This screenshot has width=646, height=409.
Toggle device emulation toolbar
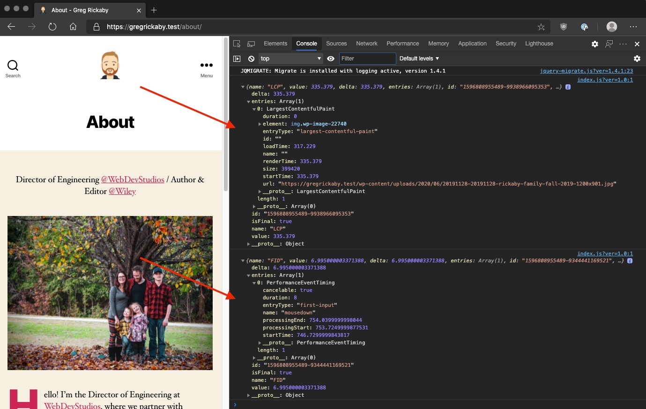tap(251, 44)
